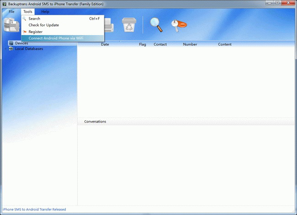Select the Local Databases tree node
Screen dimensions: 297x215
point(29,49)
